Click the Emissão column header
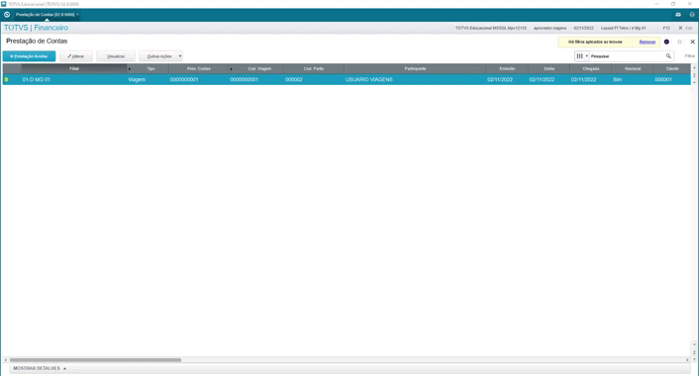The height and width of the screenshot is (376, 699). pos(507,68)
